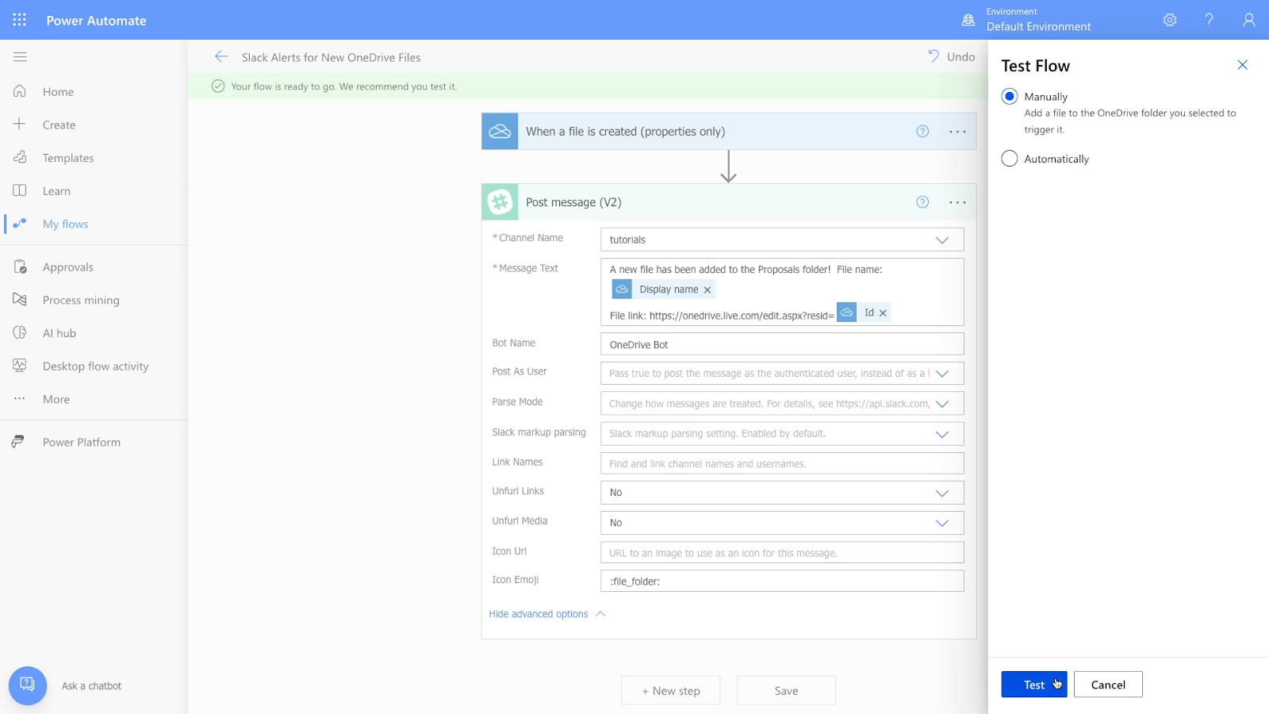Screen dimensions: 1269x714
Task: Click the Process mining icon
Action: pyautogui.click(x=20, y=300)
